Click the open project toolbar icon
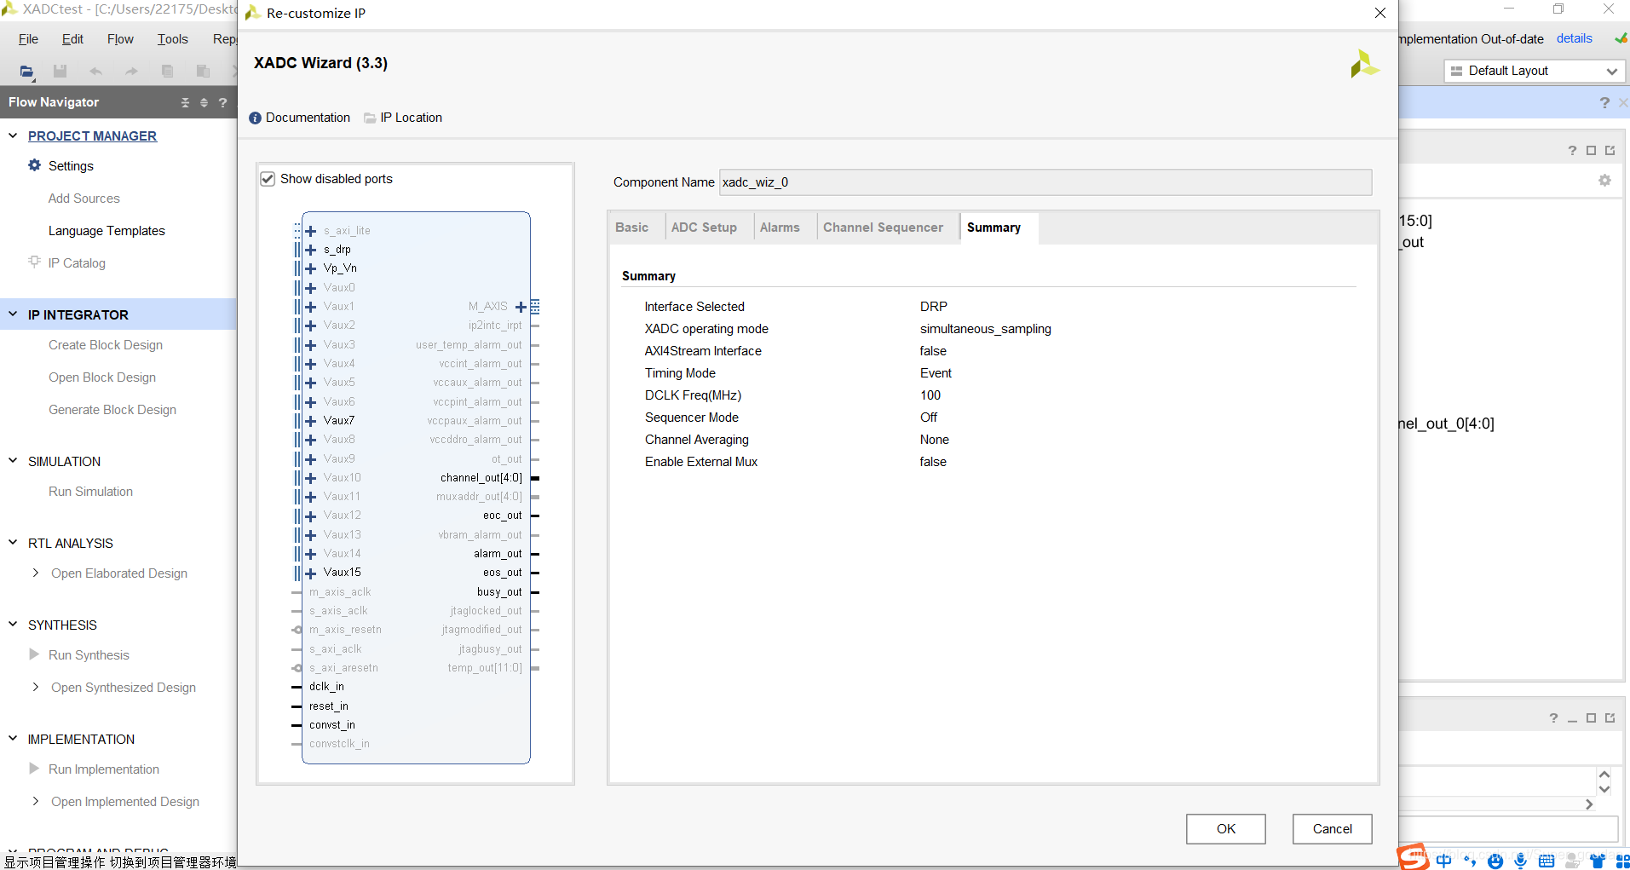Screen dimensions: 1630x870 coord(26,72)
